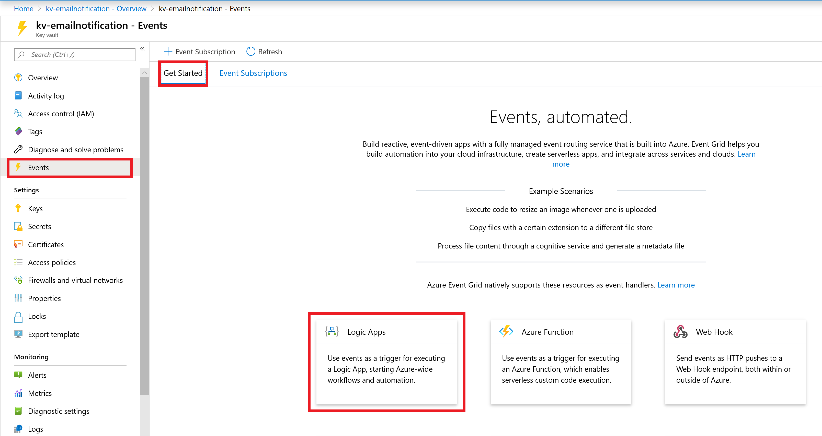Viewport: 822px width, 436px height.
Task: Select the Get Started tab
Action: (183, 73)
